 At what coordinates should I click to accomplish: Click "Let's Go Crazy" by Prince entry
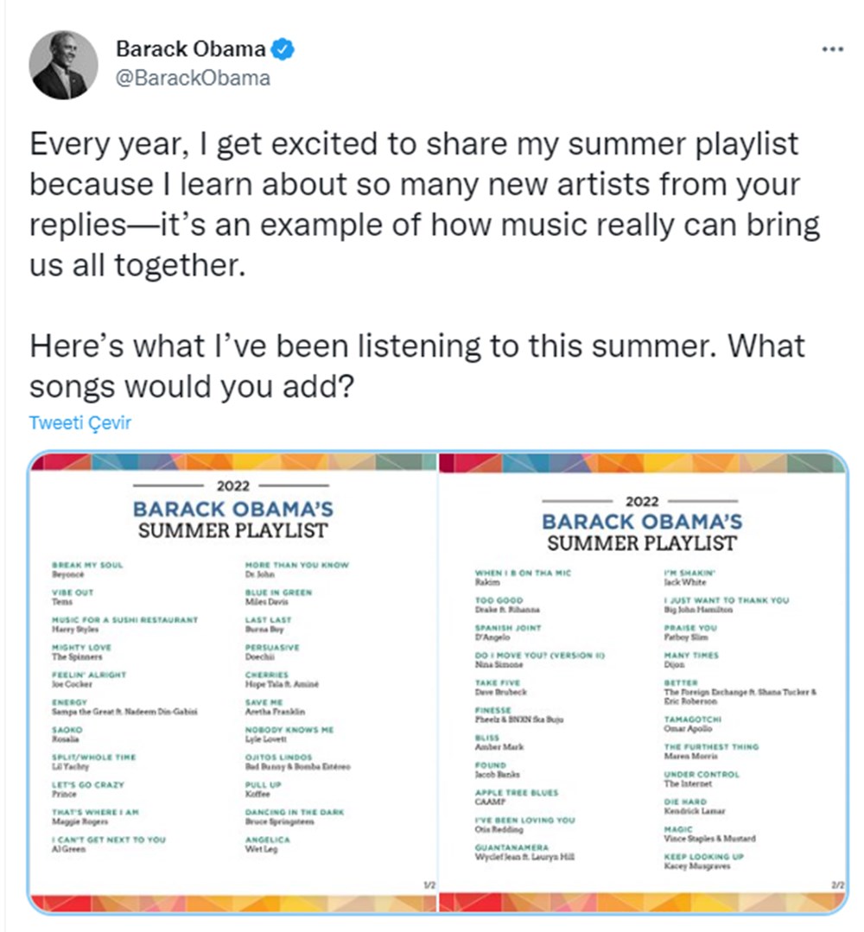[88, 789]
